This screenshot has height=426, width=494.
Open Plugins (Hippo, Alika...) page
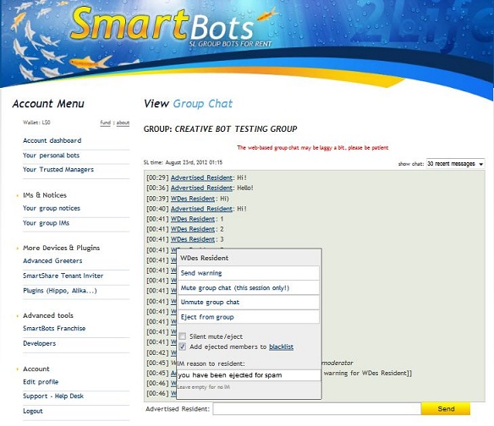tap(60, 290)
